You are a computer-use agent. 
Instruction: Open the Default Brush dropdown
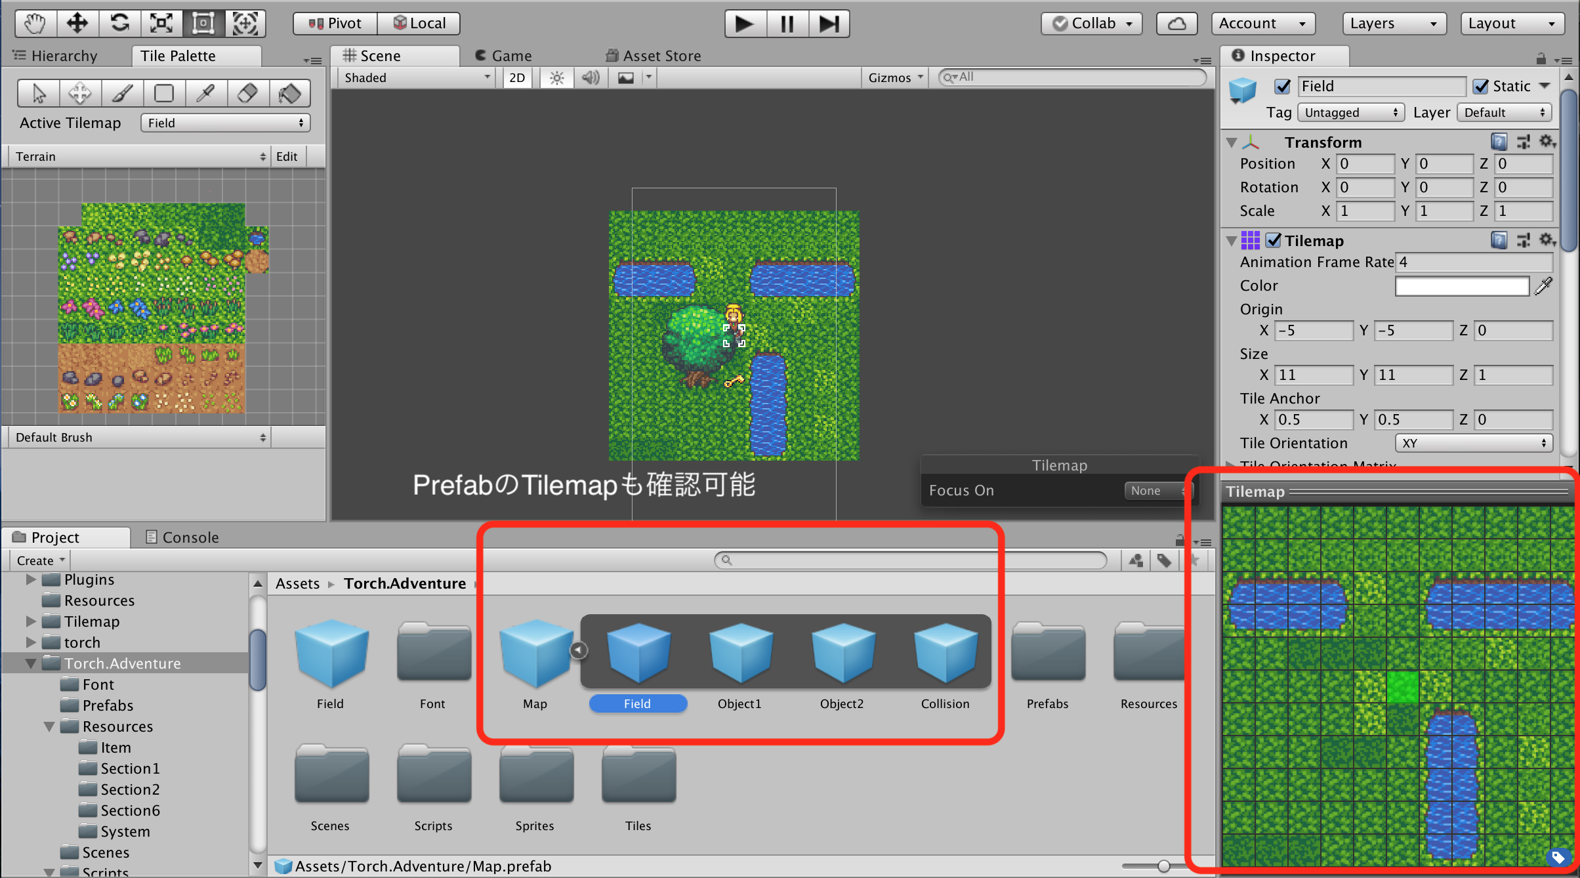pyautogui.click(x=140, y=438)
